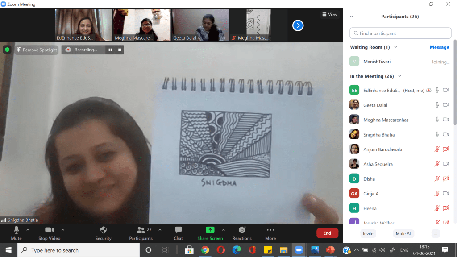Open the More options icon
Viewport: 457px width, 257px height.
click(270, 230)
